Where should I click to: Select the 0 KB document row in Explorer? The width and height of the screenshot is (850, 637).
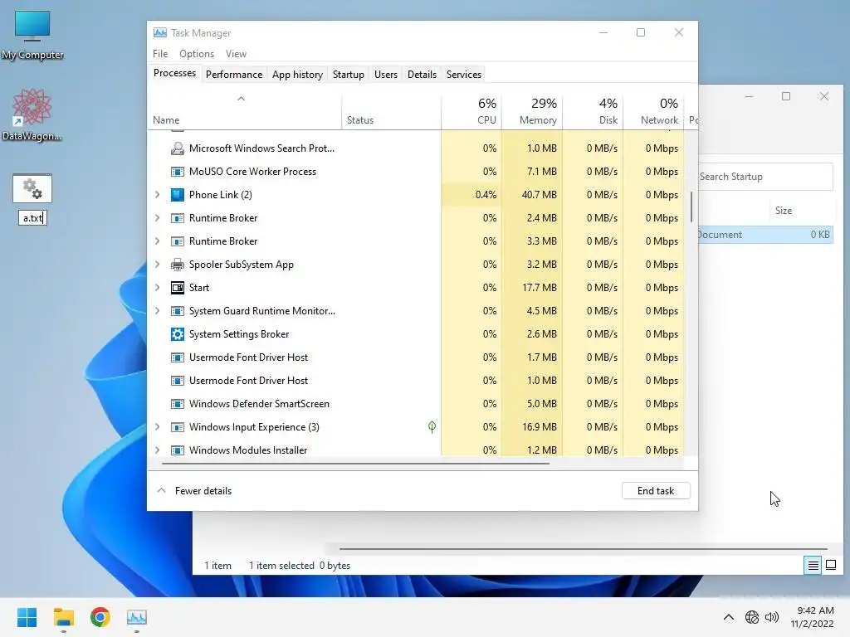(x=765, y=235)
